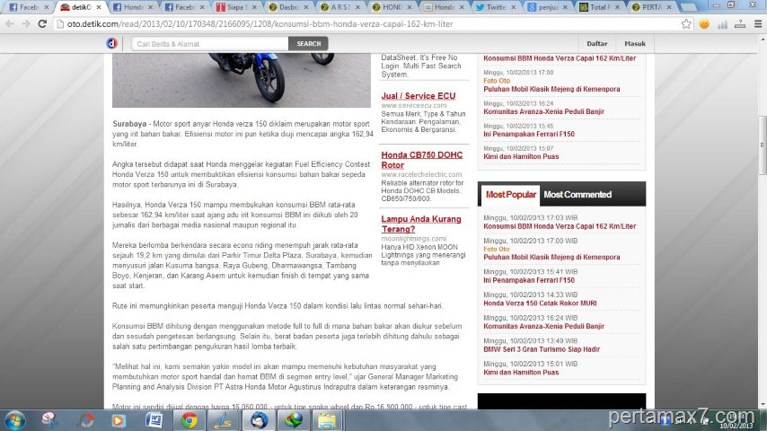Reload the page with the refresh icon
The width and height of the screenshot is (767, 431).
pyautogui.click(x=41, y=23)
